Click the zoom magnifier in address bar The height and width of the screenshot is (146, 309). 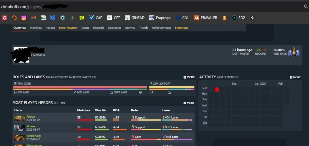(x=306, y=7)
